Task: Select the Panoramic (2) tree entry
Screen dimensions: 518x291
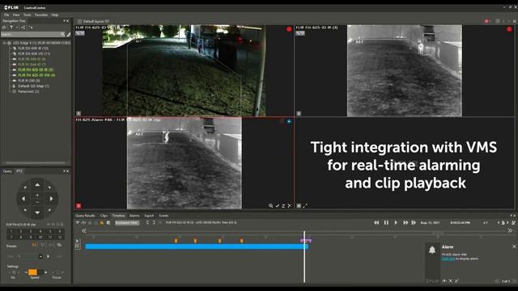Action: tap(28, 91)
